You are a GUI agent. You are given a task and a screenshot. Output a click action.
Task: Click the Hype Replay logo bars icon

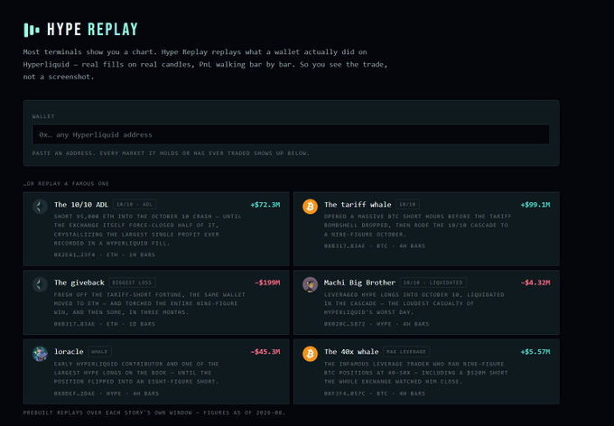[32, 30]
